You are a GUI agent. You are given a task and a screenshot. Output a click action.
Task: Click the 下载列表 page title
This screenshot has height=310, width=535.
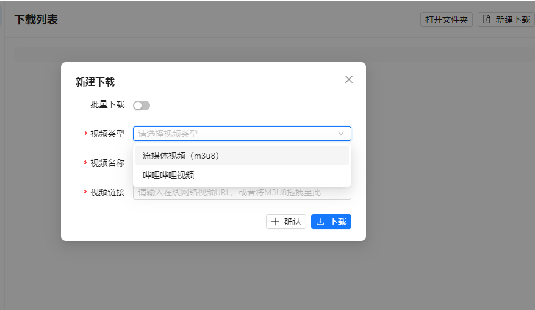click(36, 20)
